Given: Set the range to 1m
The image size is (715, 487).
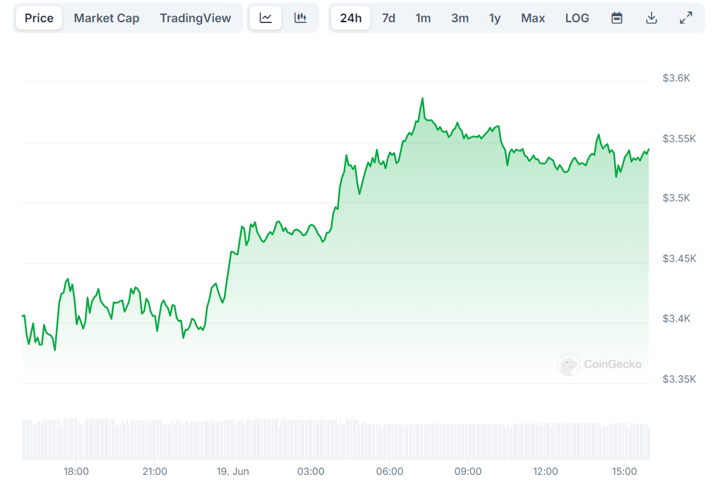Looking at the screenshot, I should (423, 18).
